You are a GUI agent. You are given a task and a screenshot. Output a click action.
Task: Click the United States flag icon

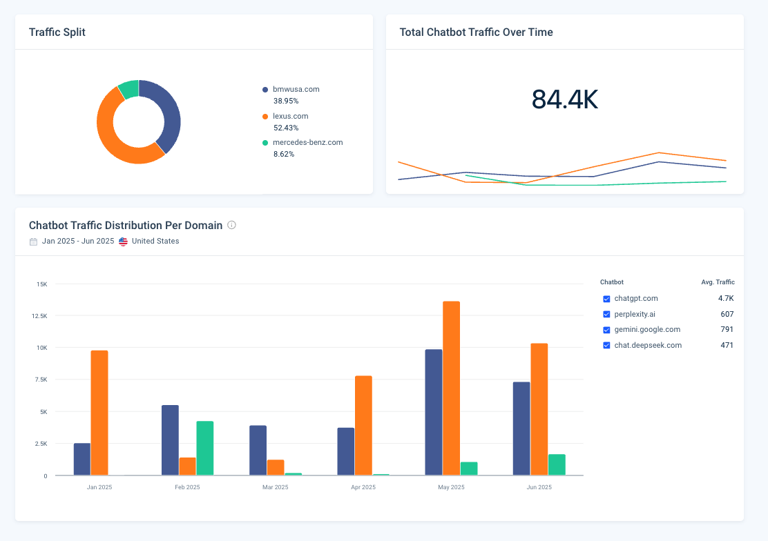click(x=123, y=241)
